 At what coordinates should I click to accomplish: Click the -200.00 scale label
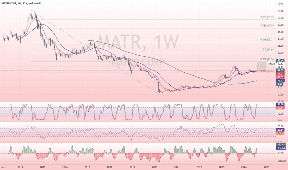tap(281, 161)
